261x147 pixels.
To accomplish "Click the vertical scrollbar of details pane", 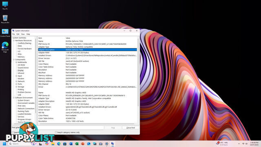I will (x=138, y=72).
